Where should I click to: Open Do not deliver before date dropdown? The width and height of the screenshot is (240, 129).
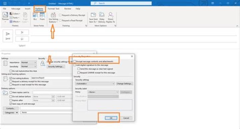coord(53,97)
